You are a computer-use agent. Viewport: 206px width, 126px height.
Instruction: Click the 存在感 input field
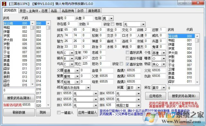pos(73,24)
